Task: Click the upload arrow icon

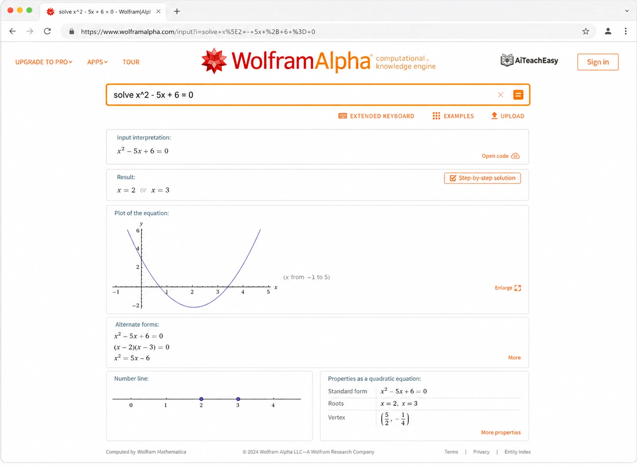Action: 494,115
